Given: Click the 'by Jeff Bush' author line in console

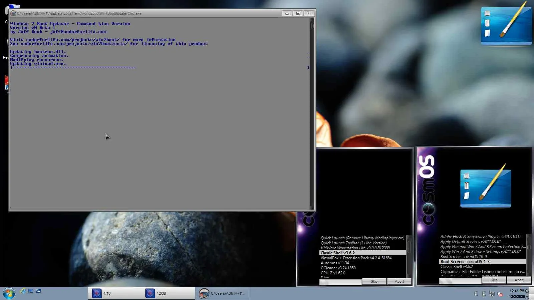Looking at the screenshot, I should click(x=58, y=32).
